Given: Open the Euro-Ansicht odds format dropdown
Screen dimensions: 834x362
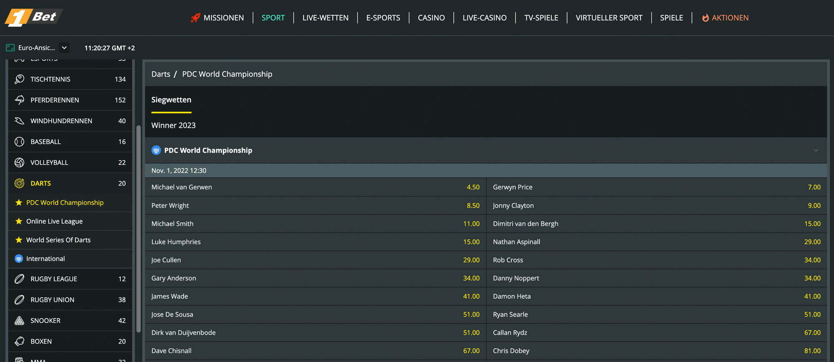Looking at the screenshot, I should (64, 47).
